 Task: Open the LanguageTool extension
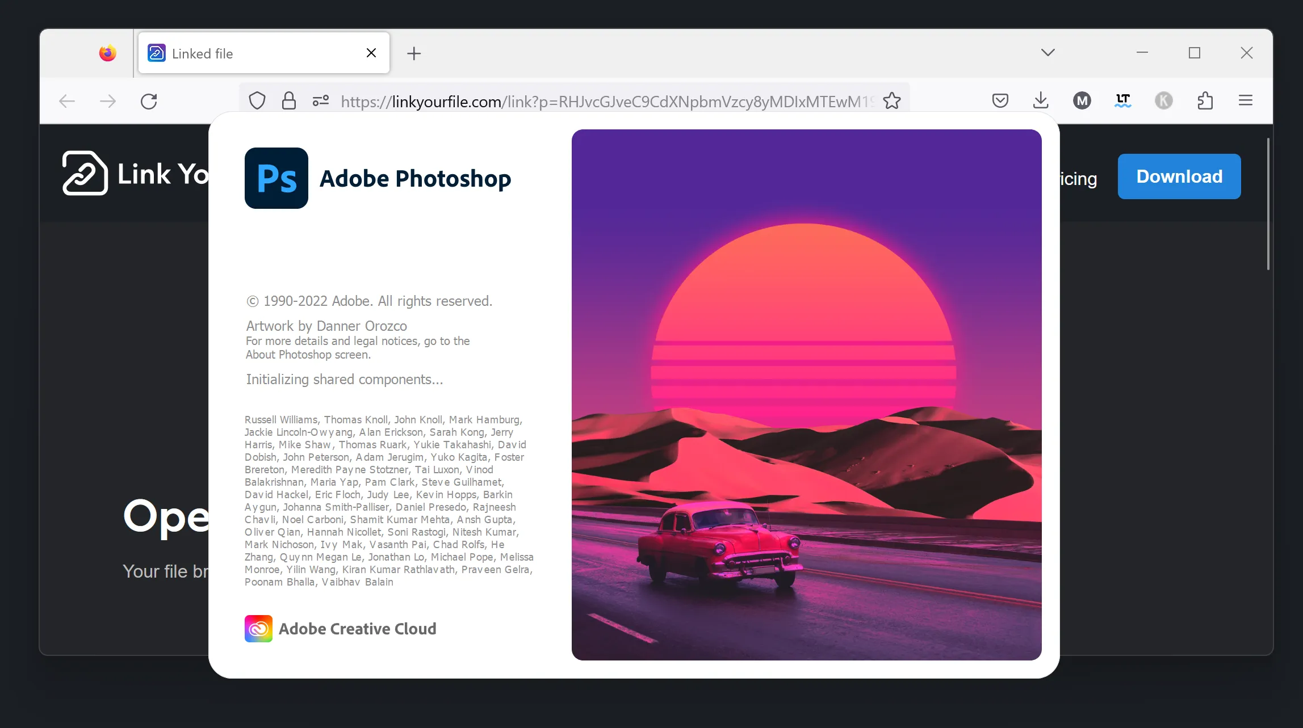1122,100
